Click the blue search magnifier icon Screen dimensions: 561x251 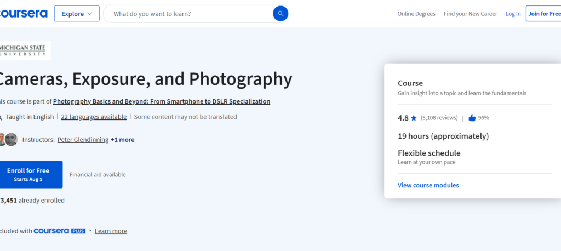coord(280,14)
